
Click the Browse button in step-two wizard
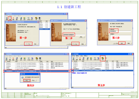pyautogui.click(x=82, y=37)
